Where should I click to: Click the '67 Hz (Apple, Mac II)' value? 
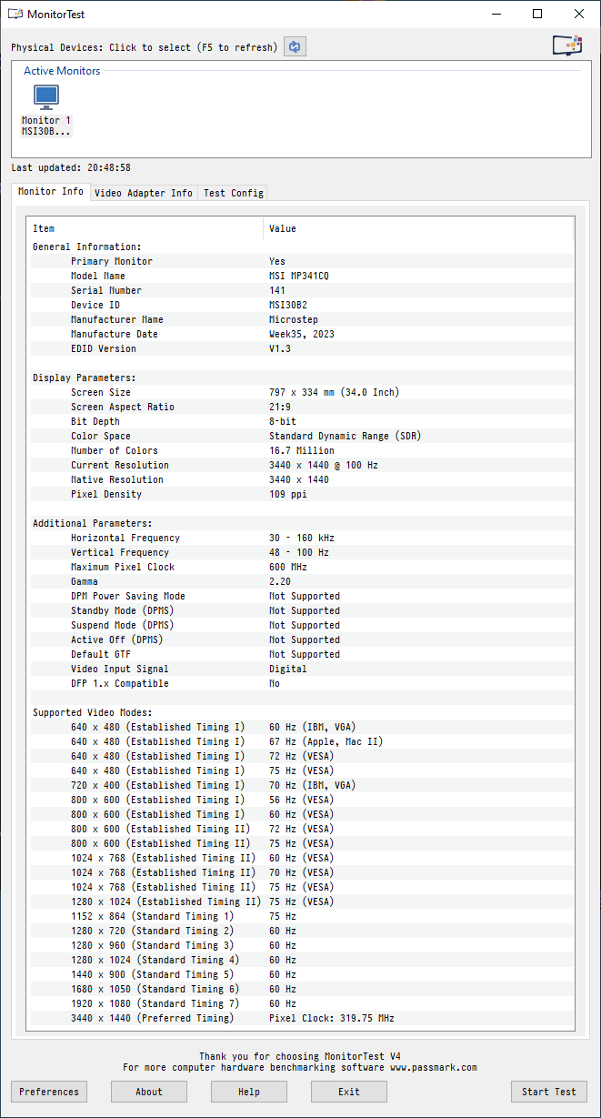pos(326,741)
